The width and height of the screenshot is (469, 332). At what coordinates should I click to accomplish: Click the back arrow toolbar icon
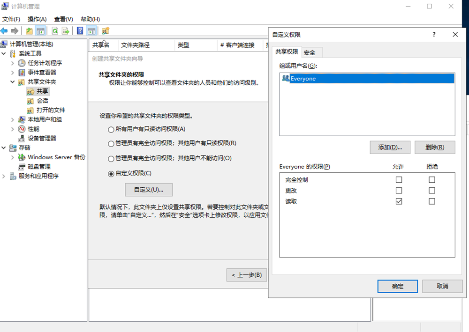click(4, 31)
